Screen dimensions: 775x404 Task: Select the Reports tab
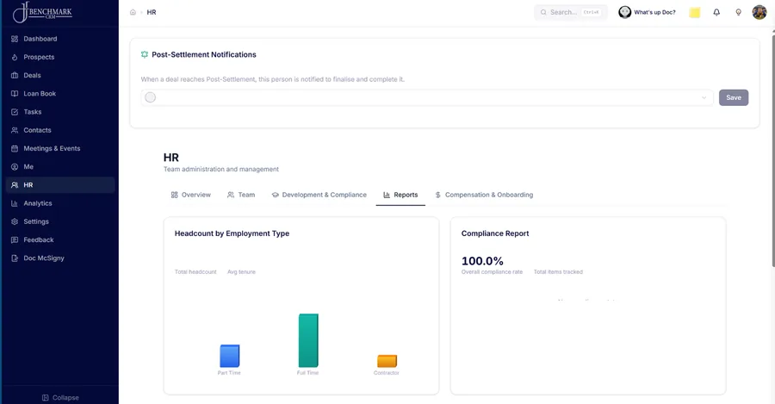coord(400,195)
